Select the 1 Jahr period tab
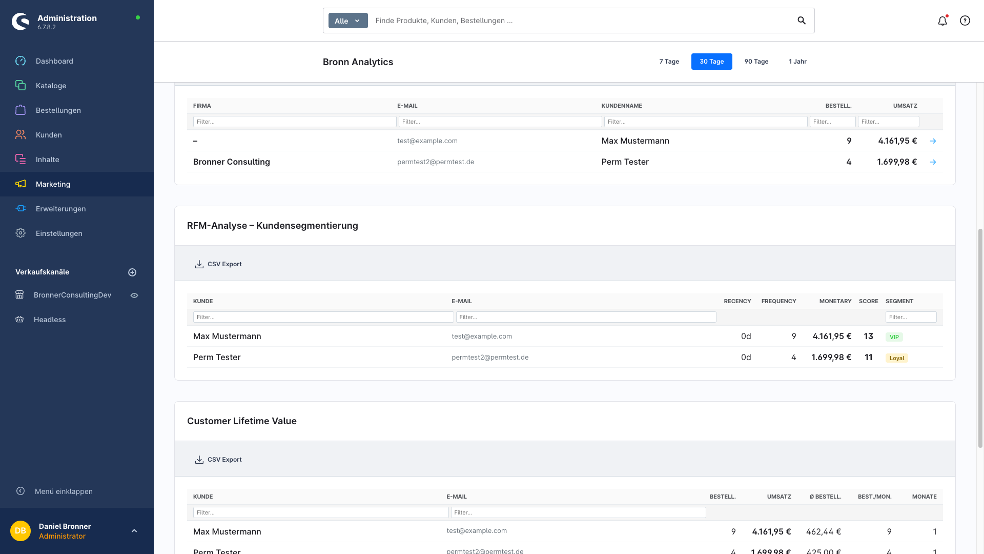This screenshot has width=984, height=554. [797, 62]
